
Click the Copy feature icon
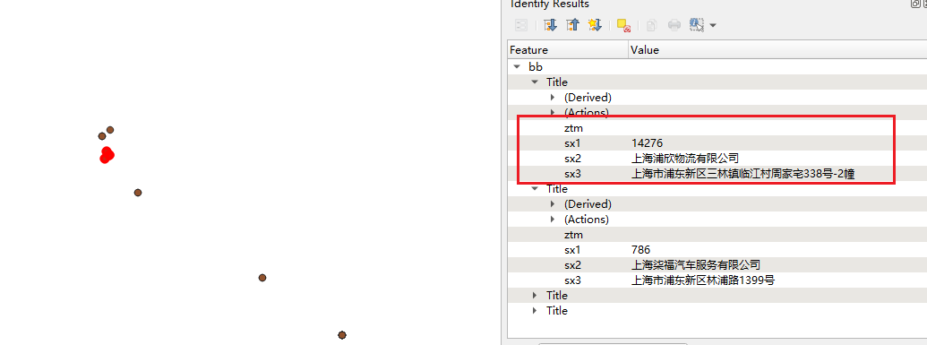[651, 25]
